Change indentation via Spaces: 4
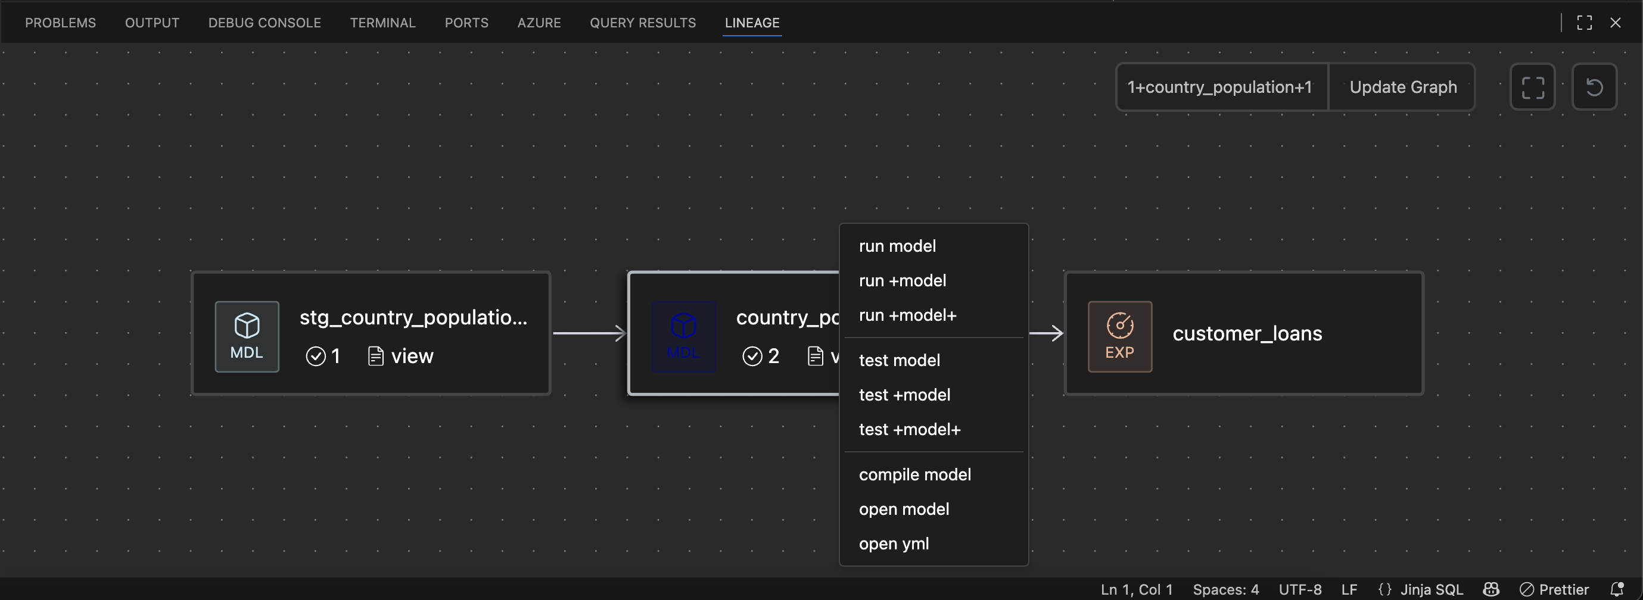The width and height of the screenshot is (1643, 600). (1226, 590)
